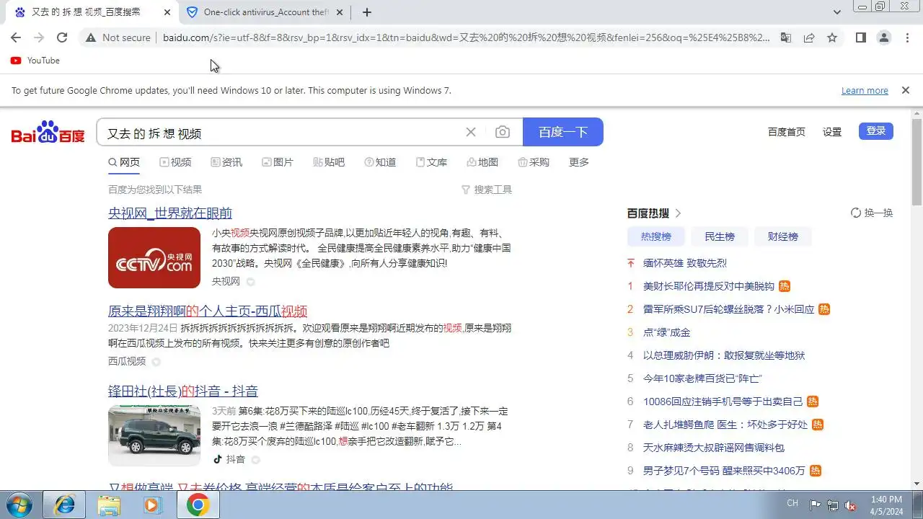The height and width of the screenshot is (519, 923).
Task: Open Windows Media Player from taskbar
Action: click(152, 505)
